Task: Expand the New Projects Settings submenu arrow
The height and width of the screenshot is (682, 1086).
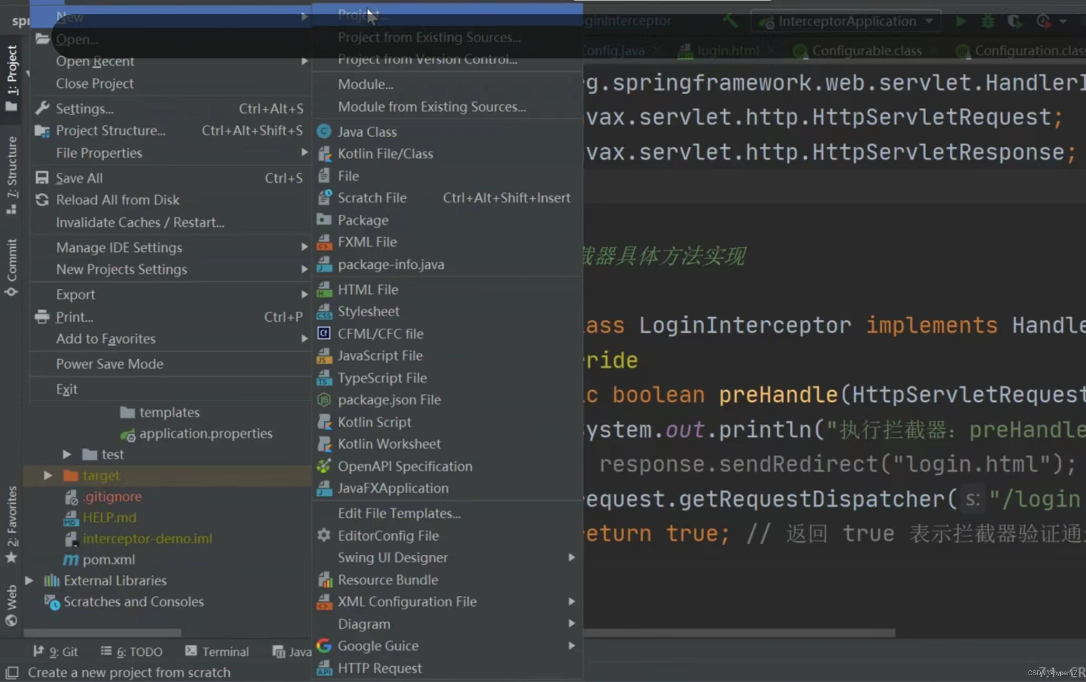Action: point(304,269)
